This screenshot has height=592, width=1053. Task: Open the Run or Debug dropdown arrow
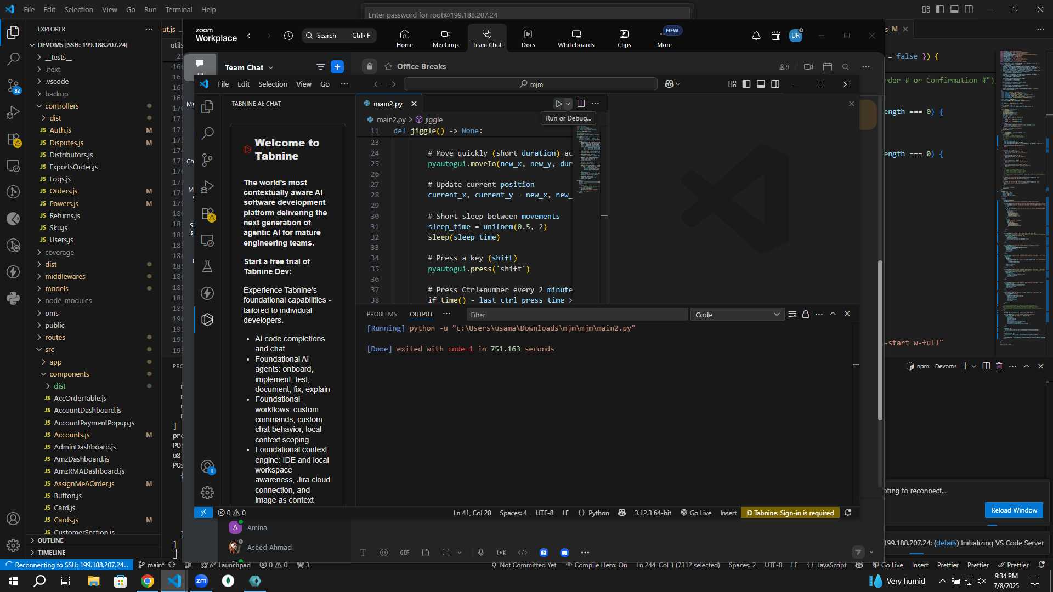point(568,104)
